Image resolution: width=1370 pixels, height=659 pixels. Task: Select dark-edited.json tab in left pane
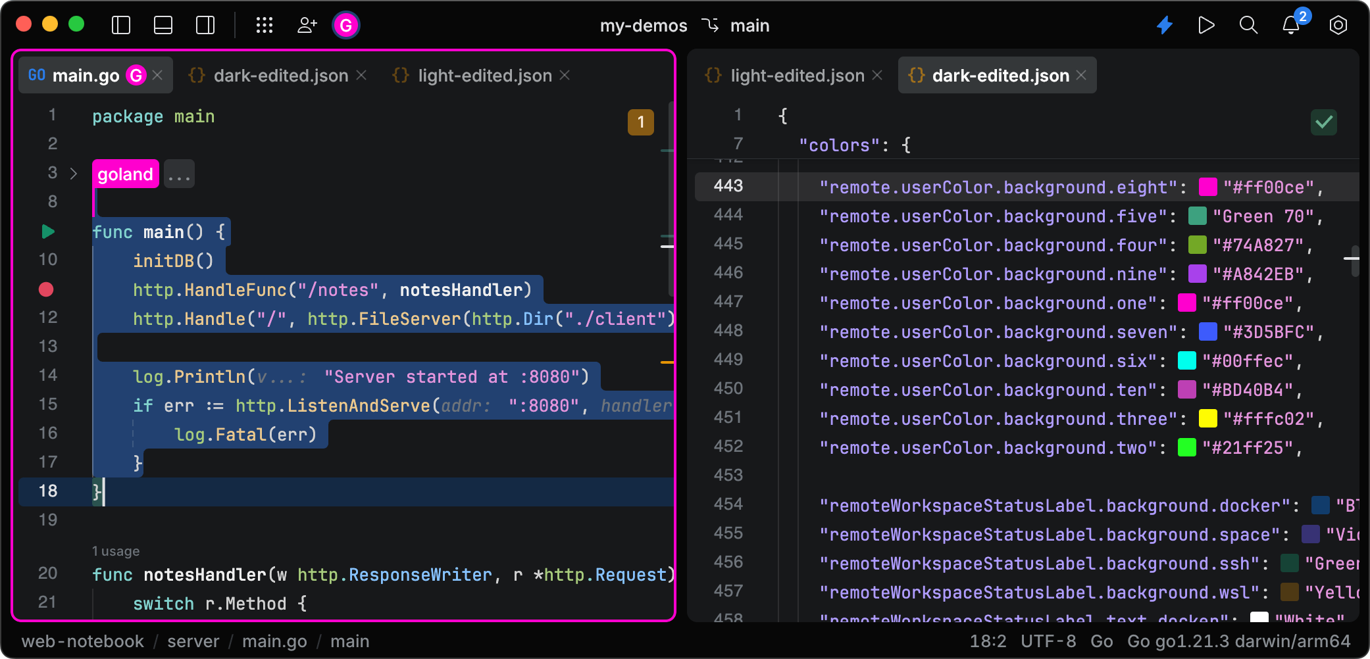280,76
